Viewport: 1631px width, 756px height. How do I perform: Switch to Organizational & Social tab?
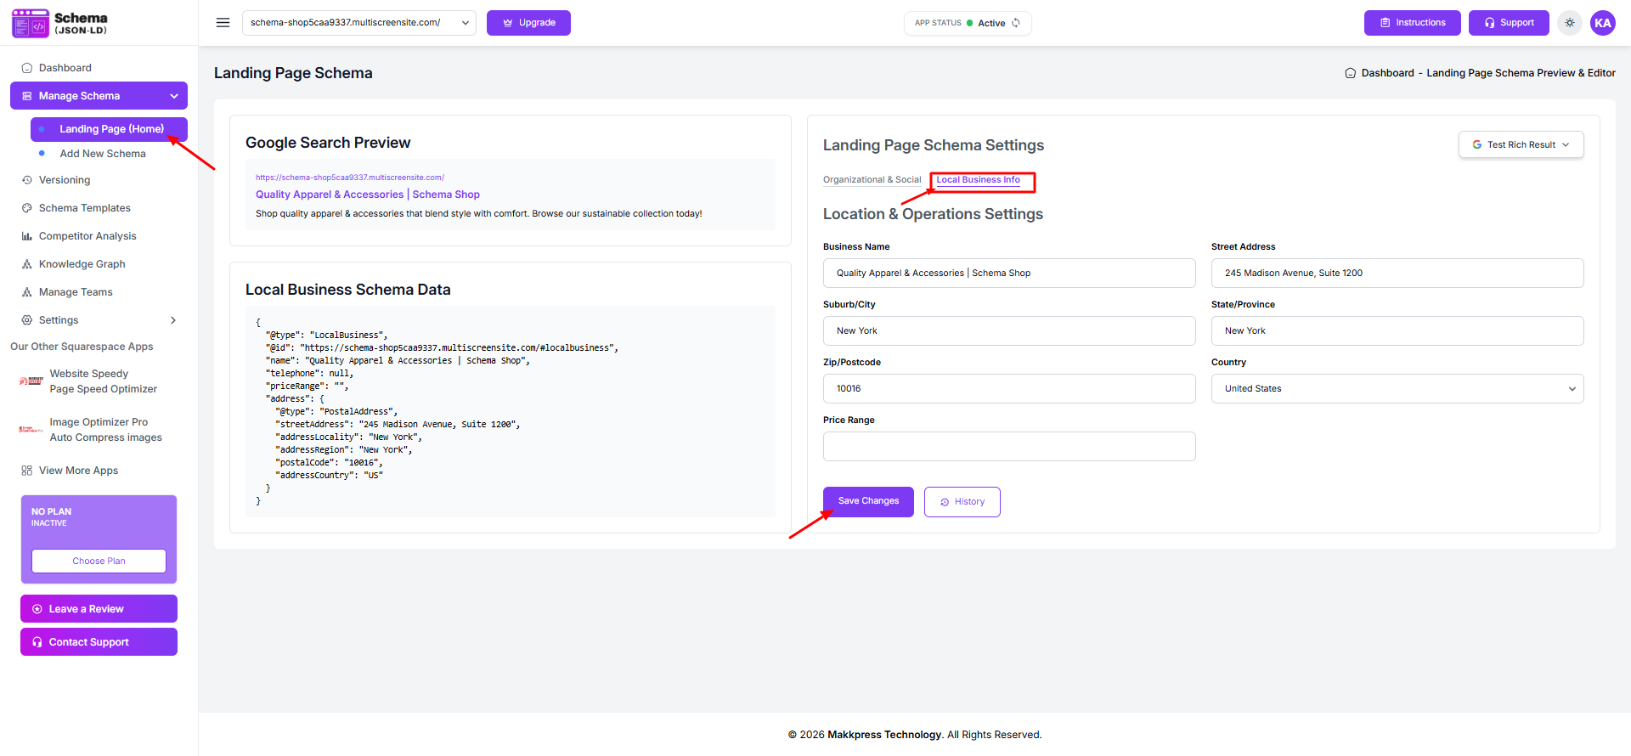click(x=872, y=180)
